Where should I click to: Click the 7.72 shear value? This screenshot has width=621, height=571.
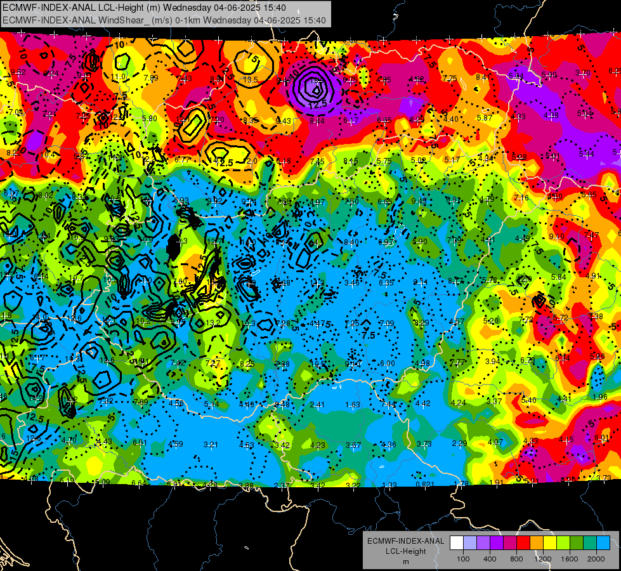[526, 319]
